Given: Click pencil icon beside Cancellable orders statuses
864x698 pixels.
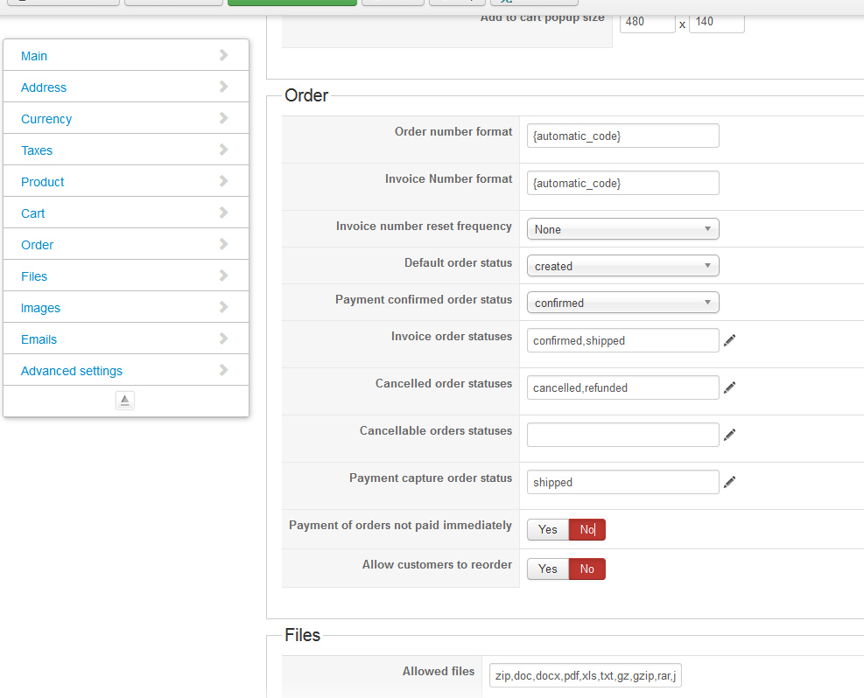Looking at the screenshot, I should pos(729,435).
